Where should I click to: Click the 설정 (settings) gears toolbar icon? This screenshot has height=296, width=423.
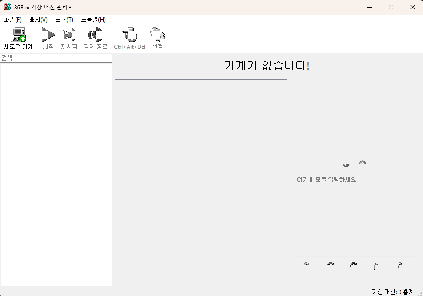[158, 35]
